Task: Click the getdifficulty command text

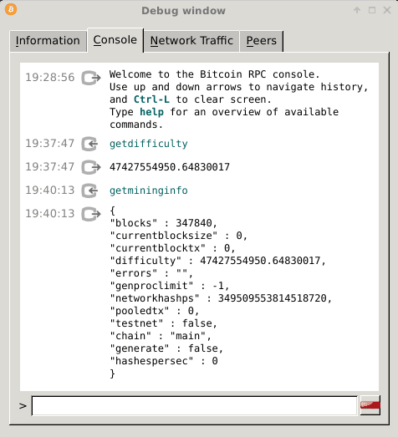Action: pyautogui.click(x=149, y=144)
